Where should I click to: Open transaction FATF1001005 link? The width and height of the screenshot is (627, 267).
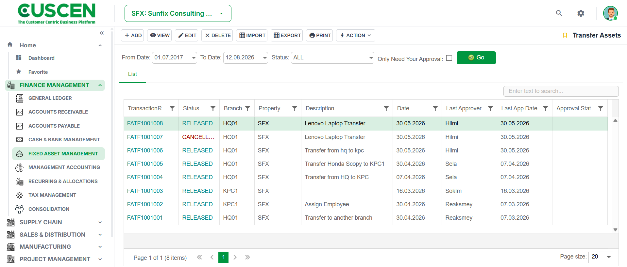click(x=145, y=164)
